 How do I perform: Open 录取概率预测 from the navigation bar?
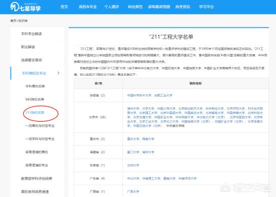pyautogui.click(x=159, y=7)
